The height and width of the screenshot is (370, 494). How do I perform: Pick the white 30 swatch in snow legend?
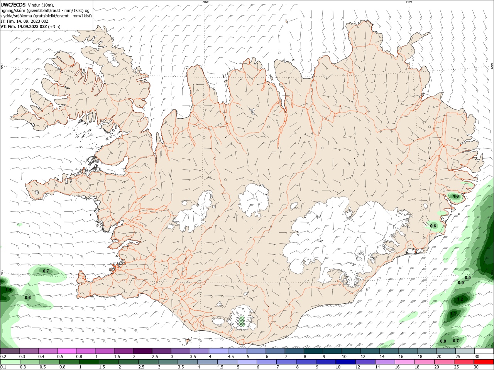click(x=484, y=351)
